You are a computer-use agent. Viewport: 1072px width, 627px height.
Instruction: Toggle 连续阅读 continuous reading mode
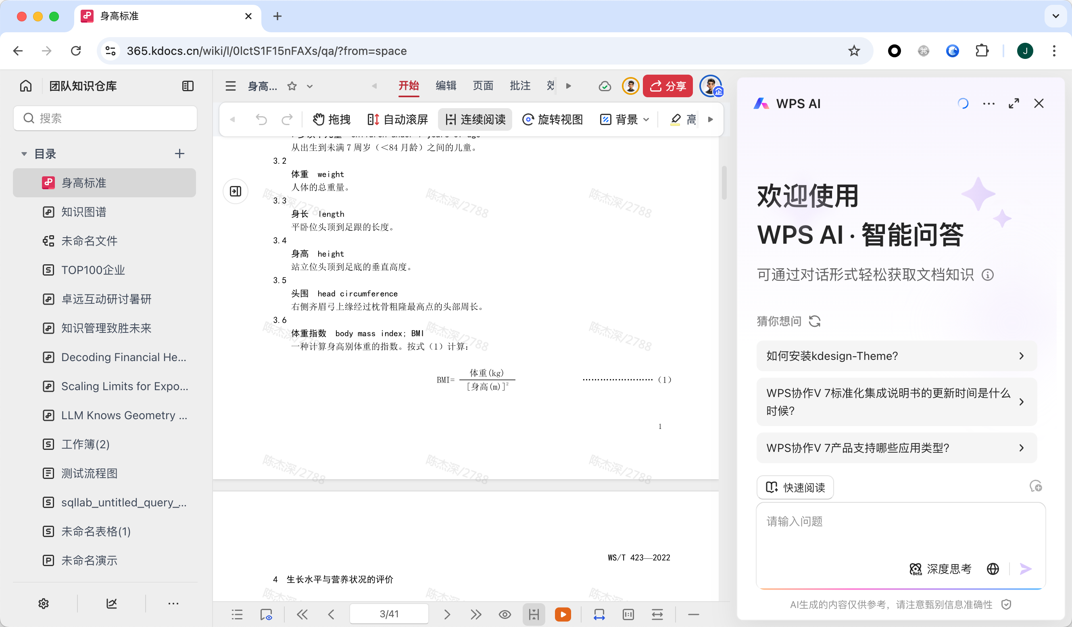[475, 119]
